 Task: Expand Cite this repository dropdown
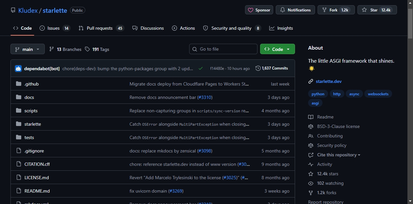pyautogui.click(x=334, y=155)
